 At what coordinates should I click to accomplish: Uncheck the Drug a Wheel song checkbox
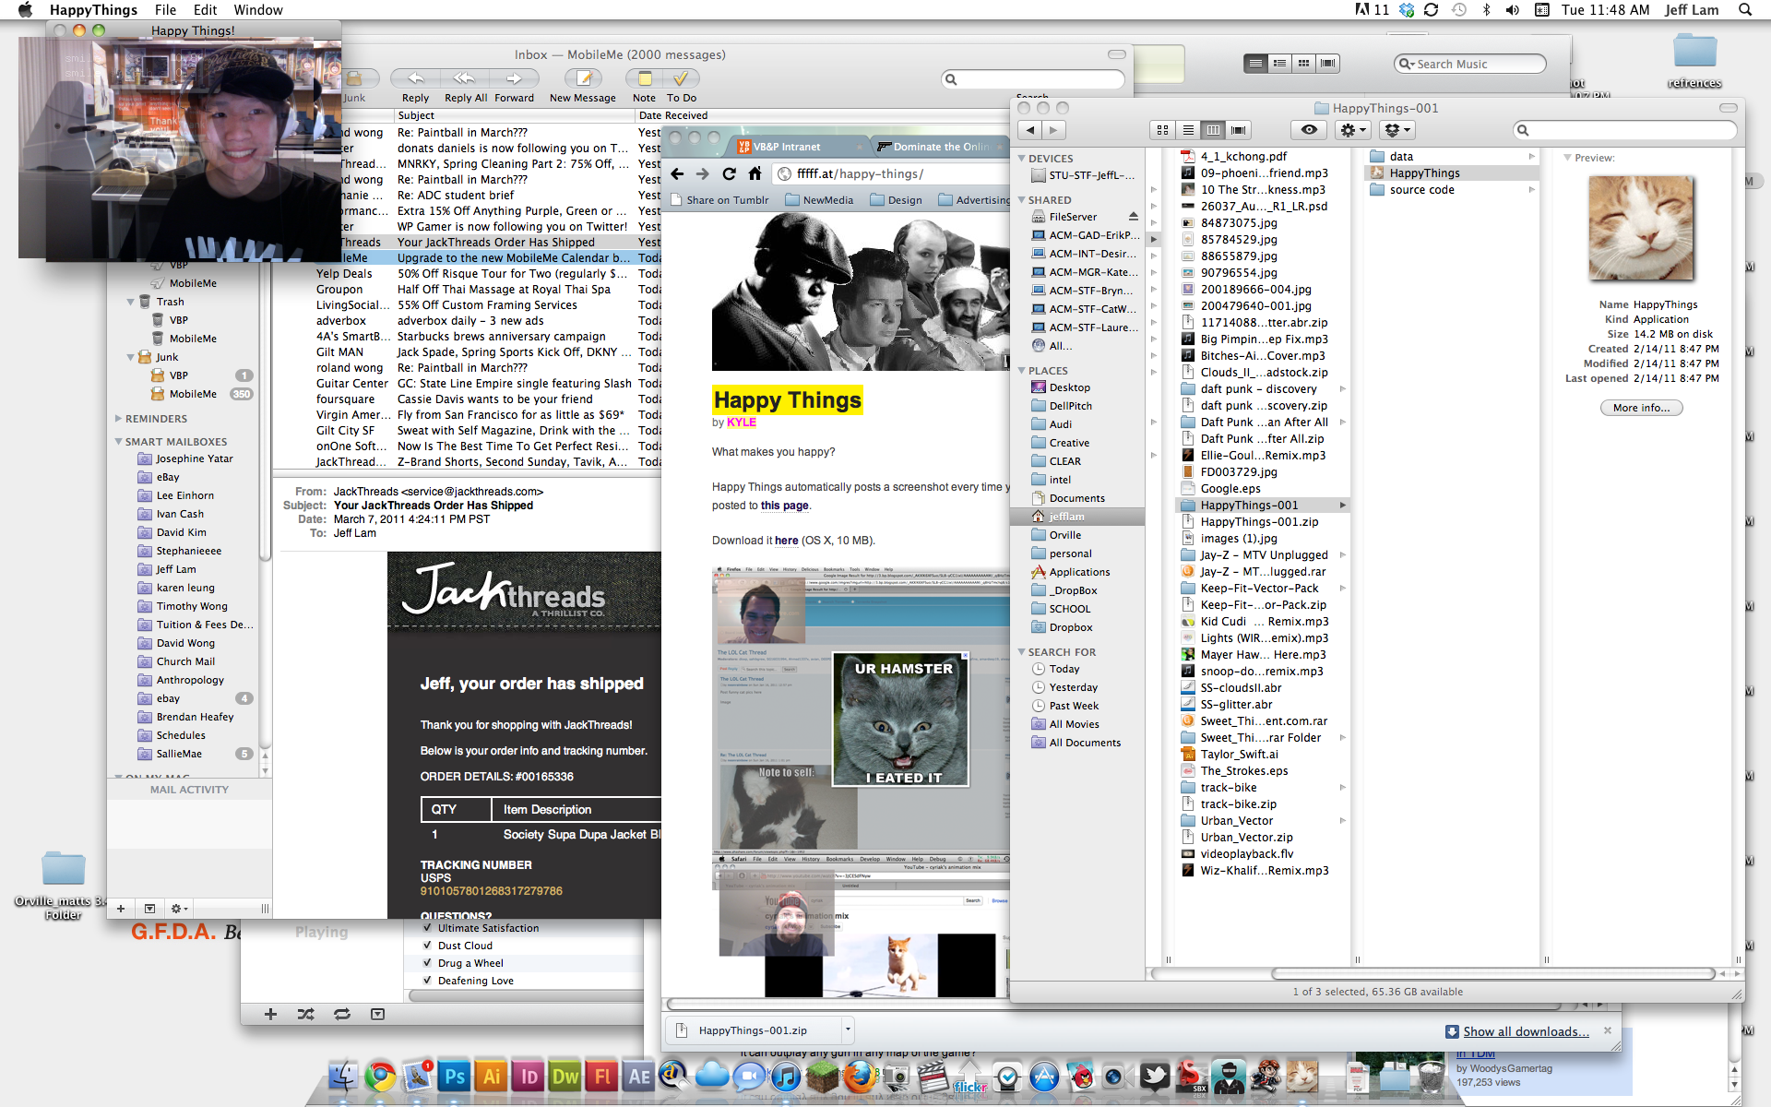(427, 963)
